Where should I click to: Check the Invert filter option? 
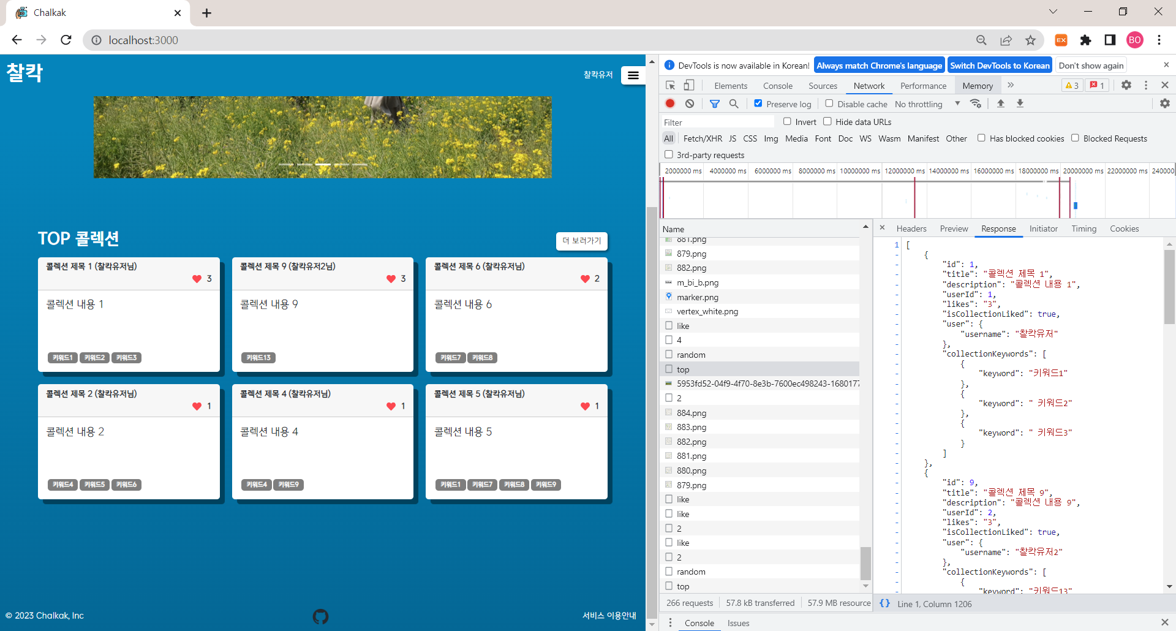click(x=787, y=121)
